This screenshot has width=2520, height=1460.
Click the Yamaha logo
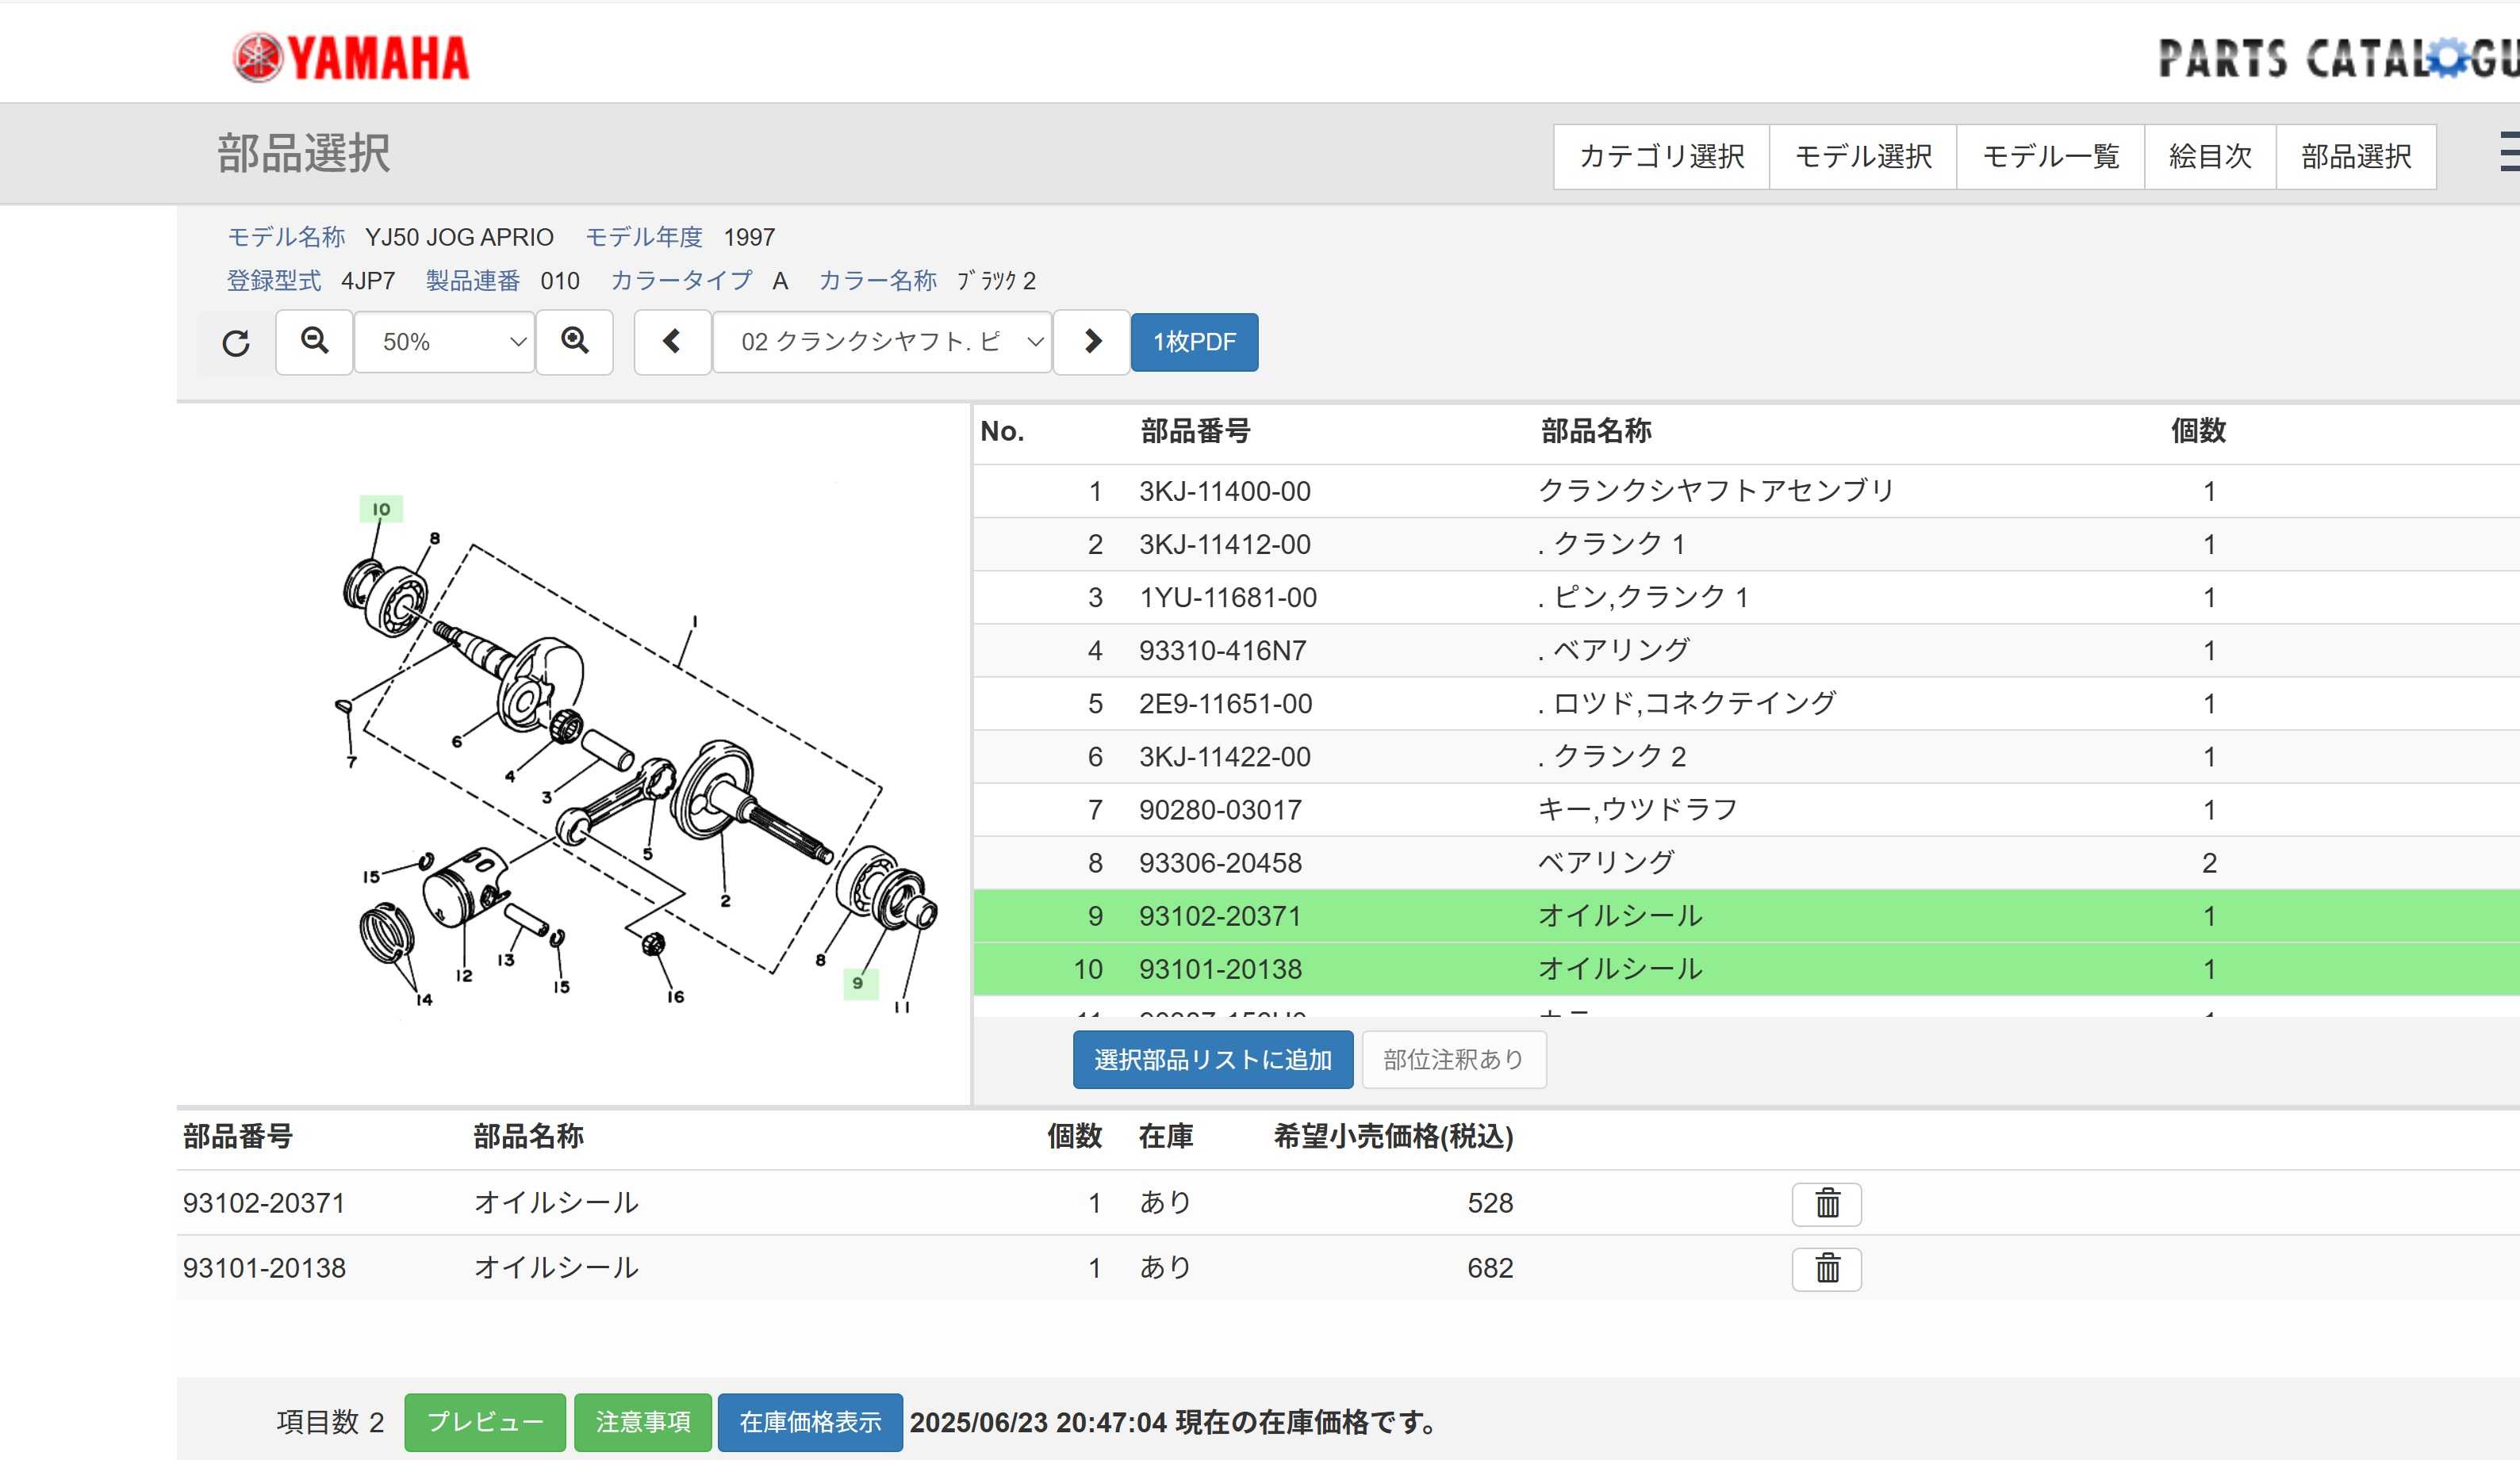click(351, 58)
